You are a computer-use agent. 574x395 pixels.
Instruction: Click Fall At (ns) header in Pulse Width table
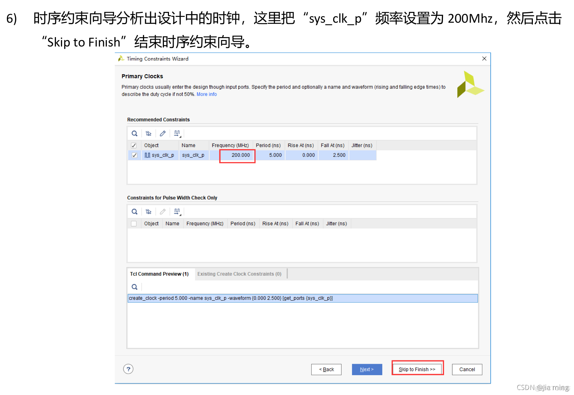(x=307, y=223)
